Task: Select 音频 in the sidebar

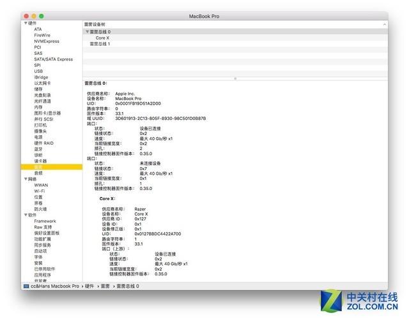Action: tap(38, 173)
